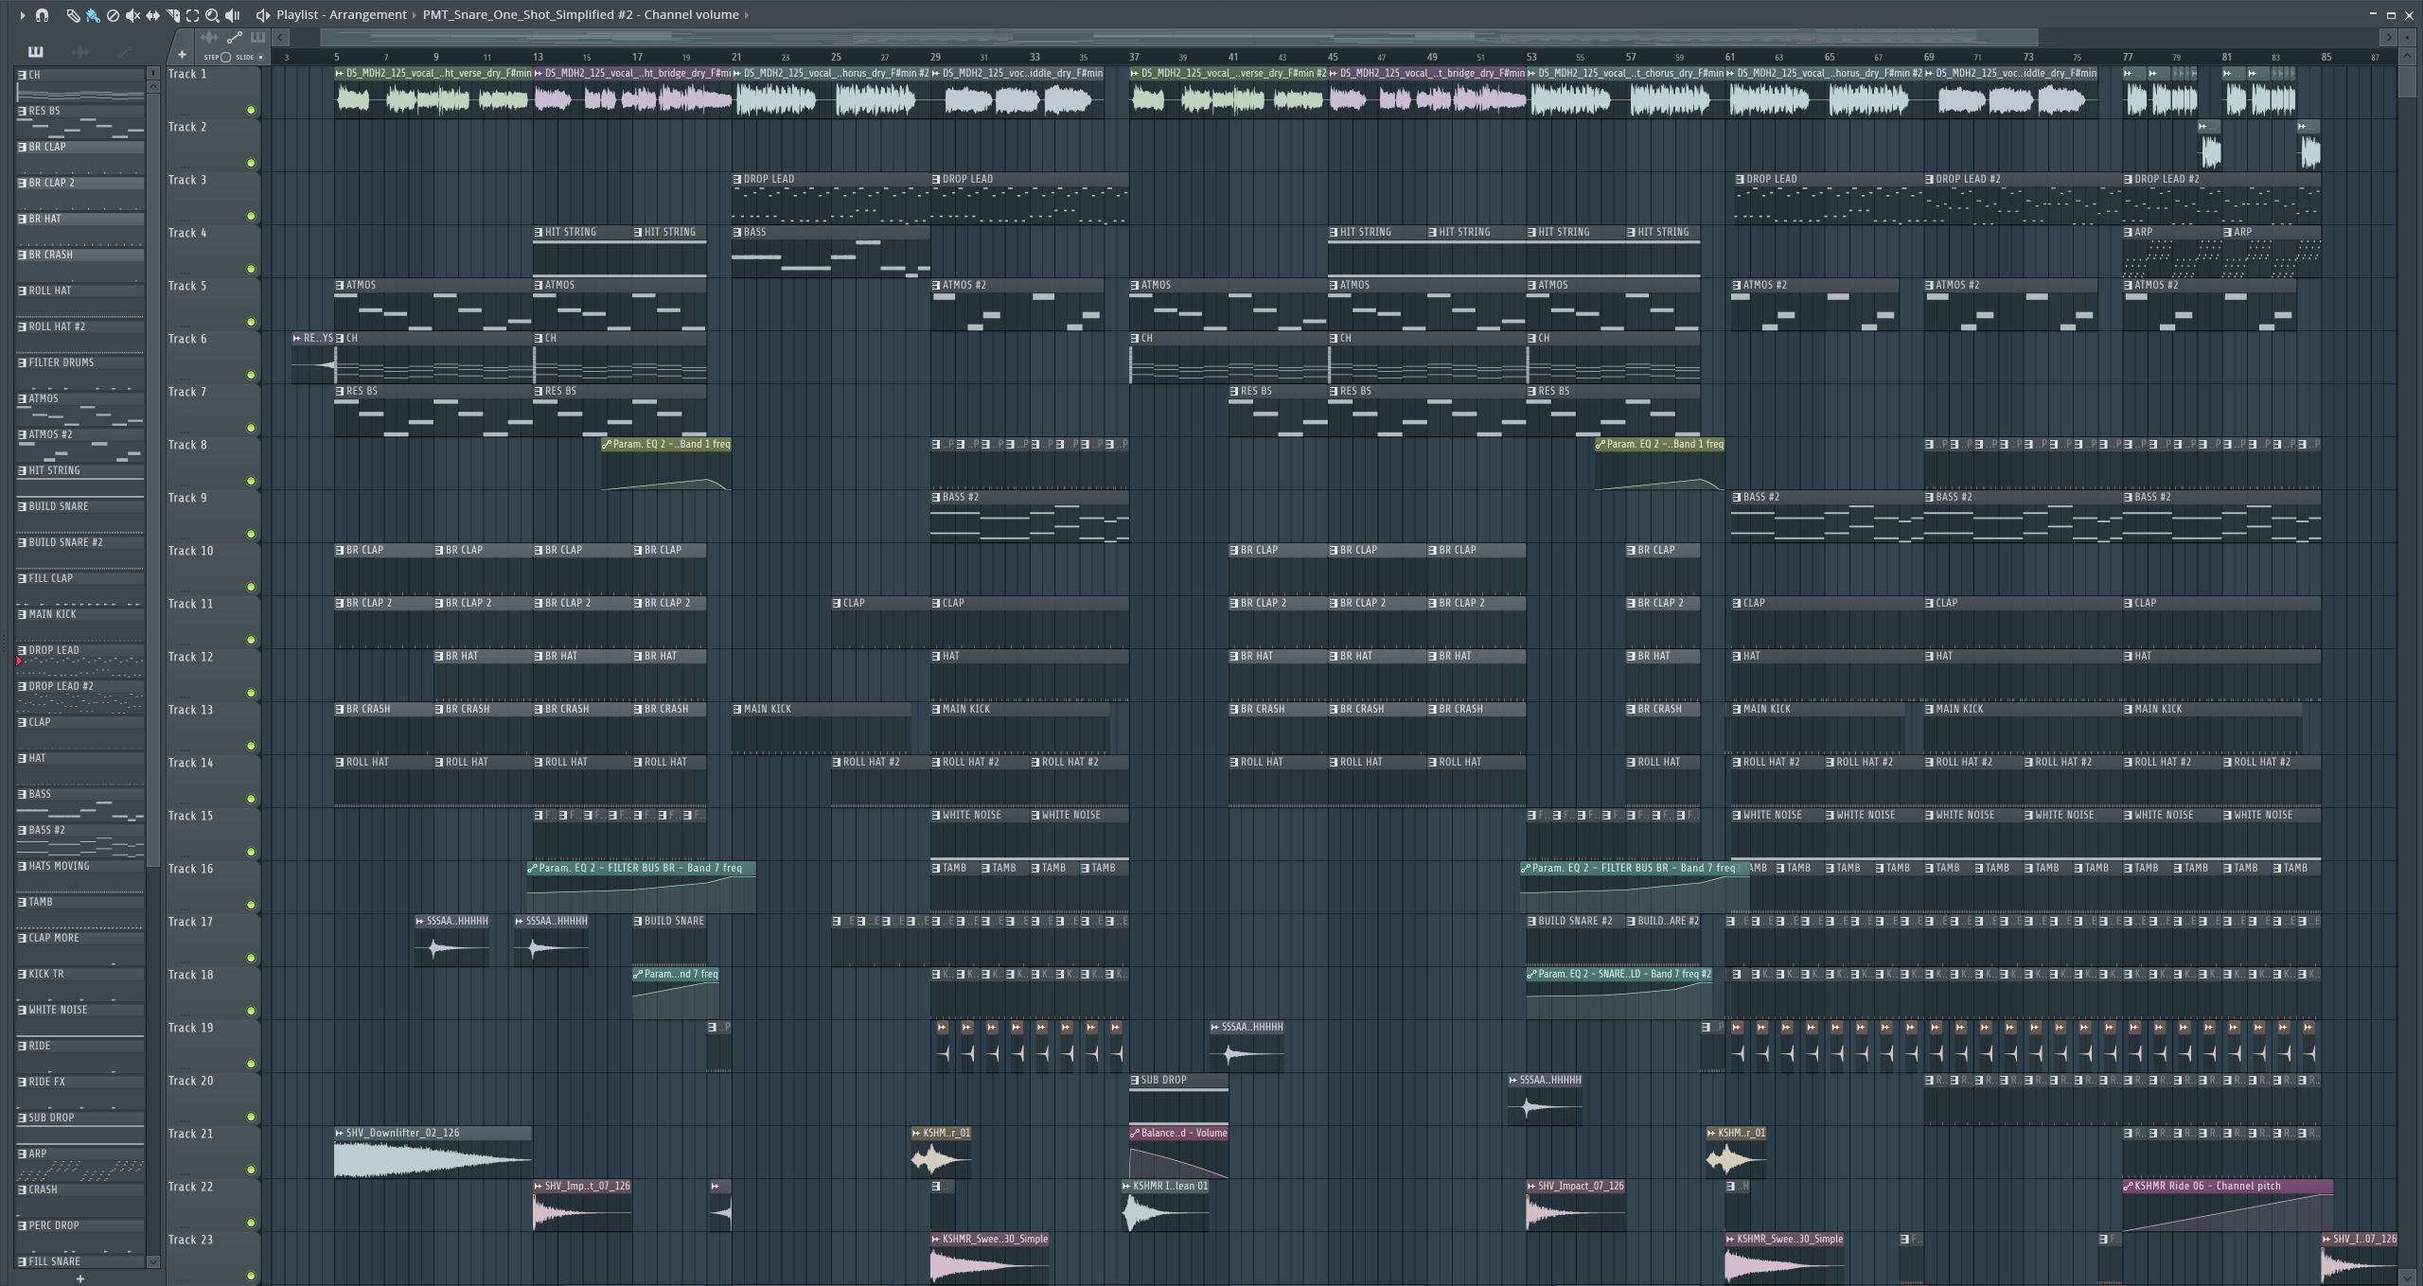Mute Track 1 with green LED
Image resolution: width=2423 pixels, height=1286 pixels.
click(251, 110)
